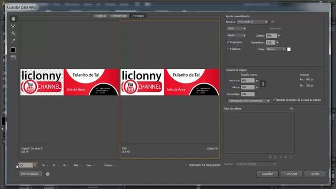Open the preset options menu icon

coord(272,22)
